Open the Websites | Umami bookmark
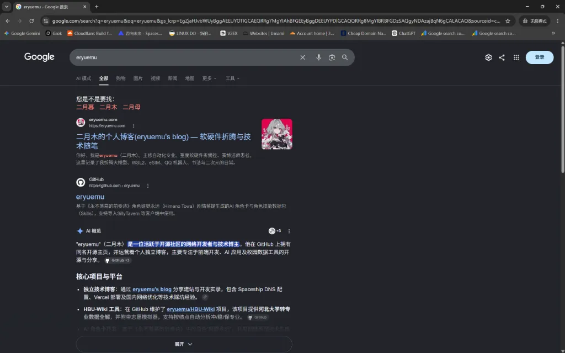The height and width of the screenshot is (353, 565). pyautogui.click(x=263, y=33)
